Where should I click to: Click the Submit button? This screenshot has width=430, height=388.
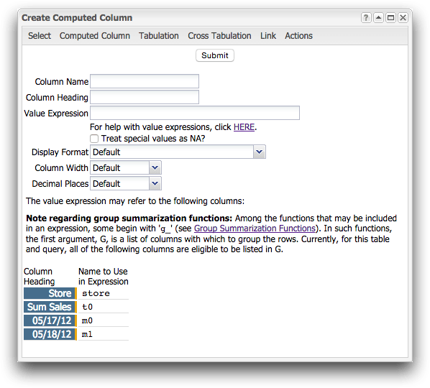[215, 55]
